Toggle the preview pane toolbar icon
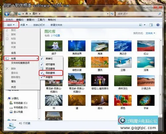The height and width of the screenshot is (134, 166). click(151, 25)
